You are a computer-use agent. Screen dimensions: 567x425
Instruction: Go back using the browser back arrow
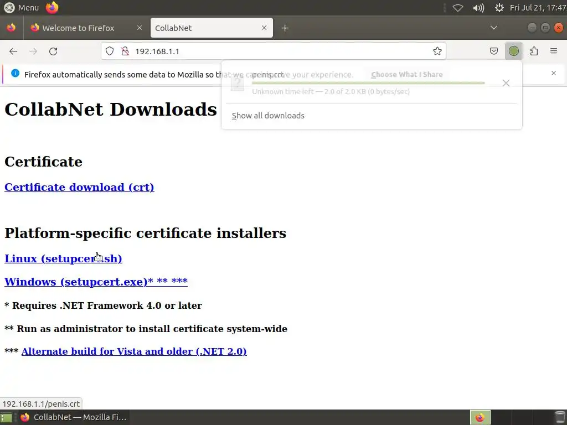(13, 51)
